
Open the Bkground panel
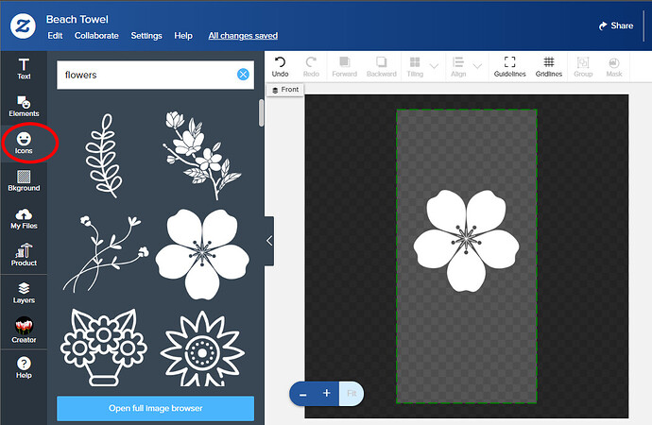point(24,180)
